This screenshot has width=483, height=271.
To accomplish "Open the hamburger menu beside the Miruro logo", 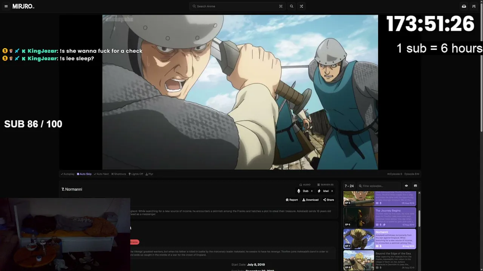I will pyautogui.click(x=6, y=6).
